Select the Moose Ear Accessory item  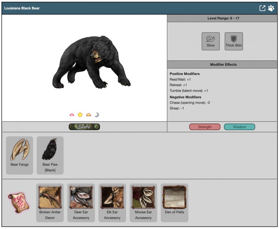[x=143, y=203]
